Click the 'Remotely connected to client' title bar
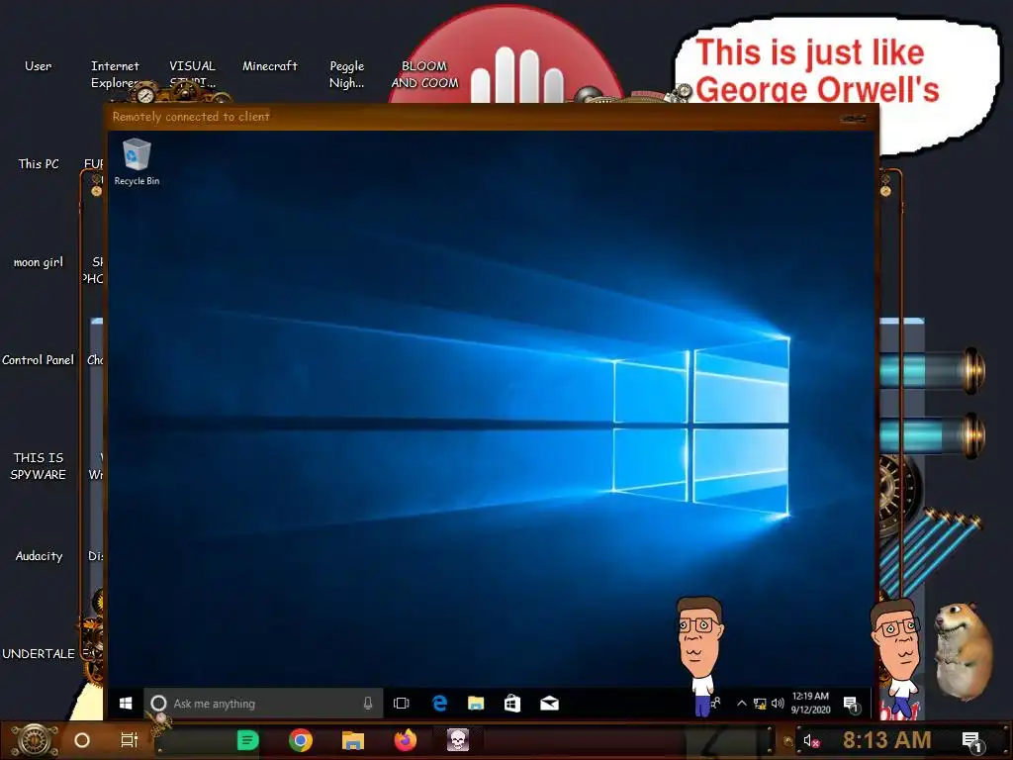Screen dimensions: 1013x760 [x=491, y=117]
